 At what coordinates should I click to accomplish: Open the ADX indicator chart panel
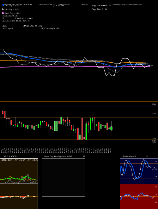[x=19, y=171]
